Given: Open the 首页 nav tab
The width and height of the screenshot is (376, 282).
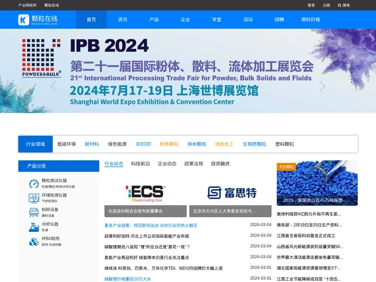Looking at the screenshot, I should 91,20.
